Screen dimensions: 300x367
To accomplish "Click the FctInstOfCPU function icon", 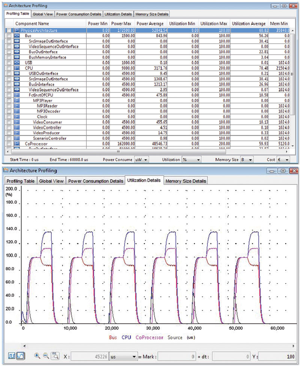I will [17, 95].
